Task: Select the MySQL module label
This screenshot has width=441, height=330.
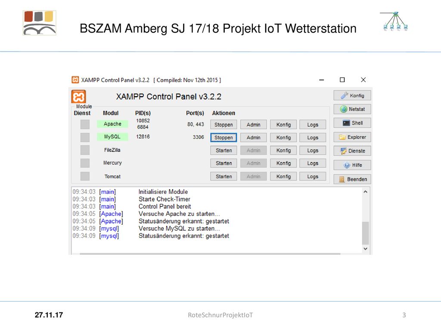Action: 112,137
